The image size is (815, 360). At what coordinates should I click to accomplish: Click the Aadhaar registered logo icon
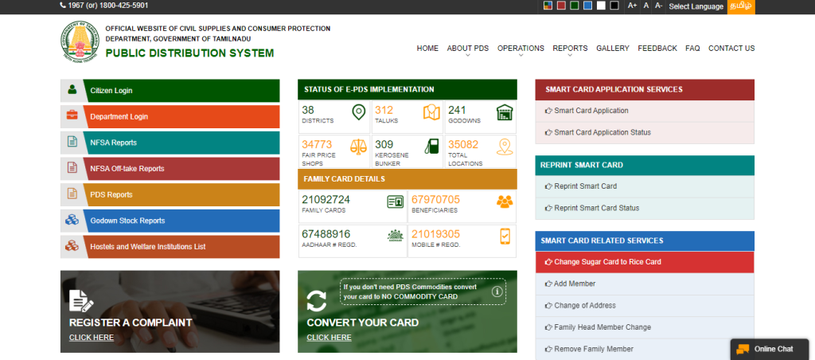point(395,236)
